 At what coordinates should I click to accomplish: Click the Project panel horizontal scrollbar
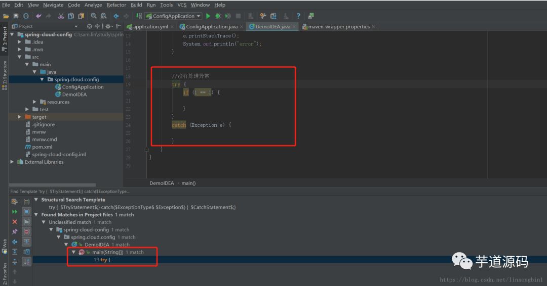point(52,185)
